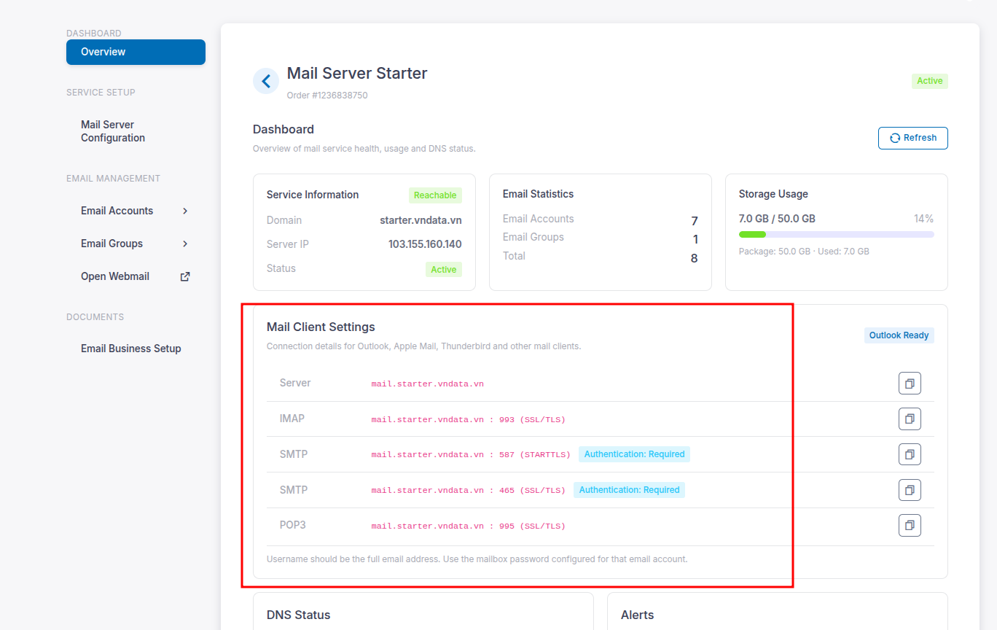Click the IMAP address with port 993
The image size is (997, 630).
(469, 419)
